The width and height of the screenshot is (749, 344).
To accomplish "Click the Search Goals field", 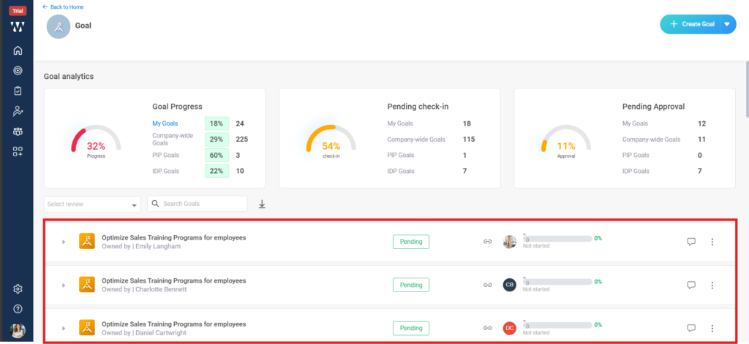I will 197,204.
